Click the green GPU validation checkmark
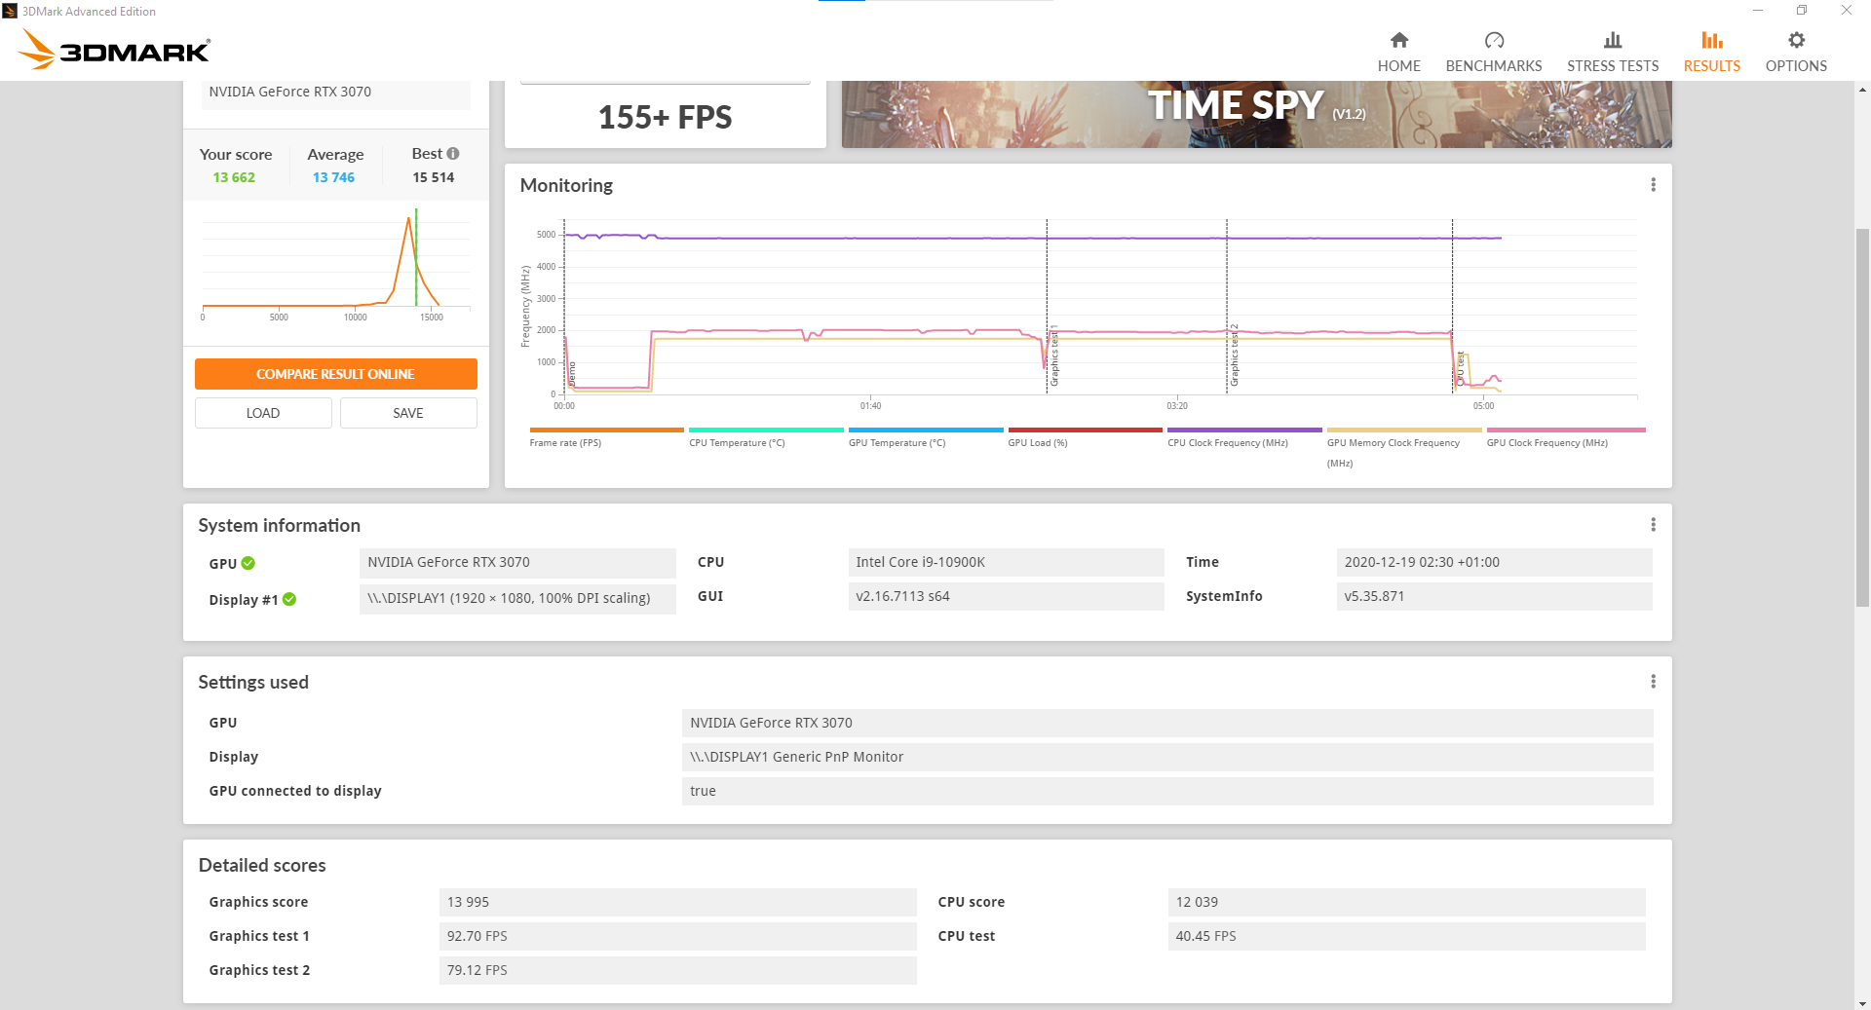Viewport: 1871px width, 1010px height. [x=248, y=563]
